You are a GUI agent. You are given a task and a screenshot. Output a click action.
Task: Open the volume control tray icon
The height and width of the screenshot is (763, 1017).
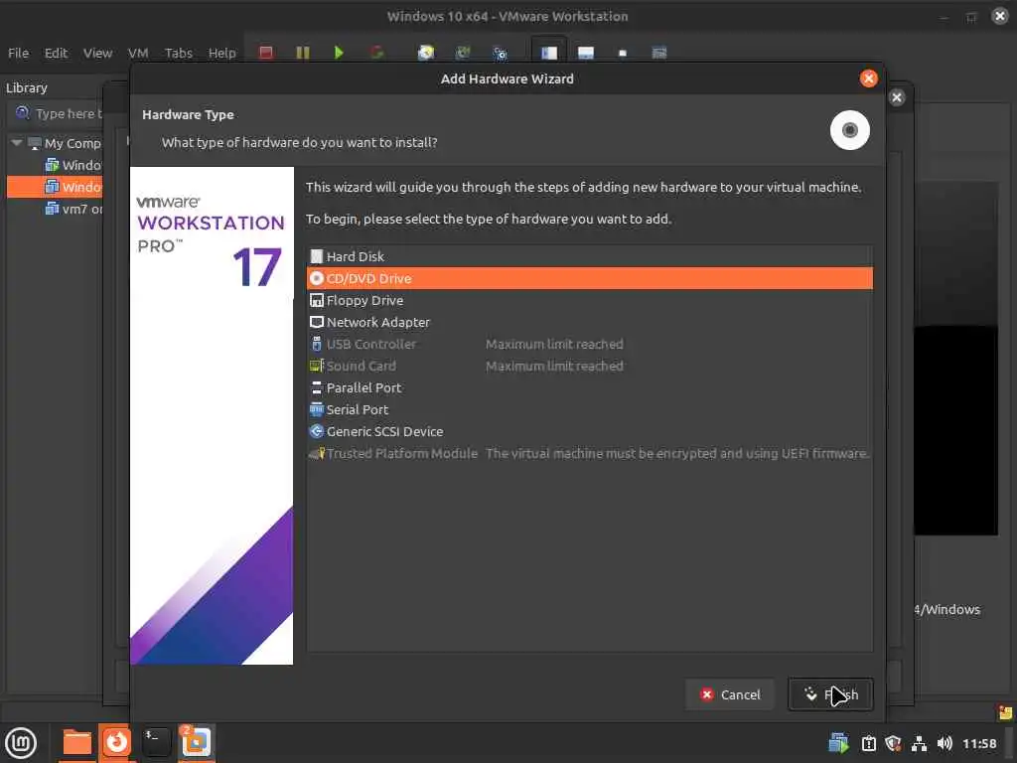coord(944,743)
